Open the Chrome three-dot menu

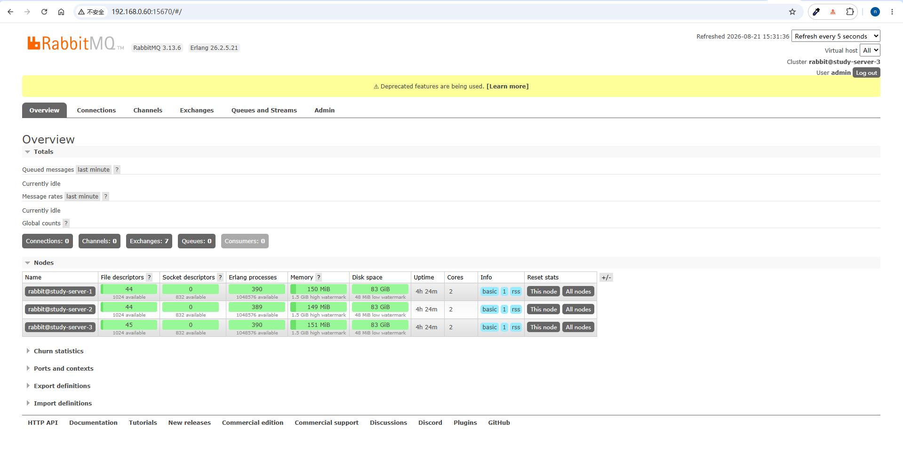892,12
